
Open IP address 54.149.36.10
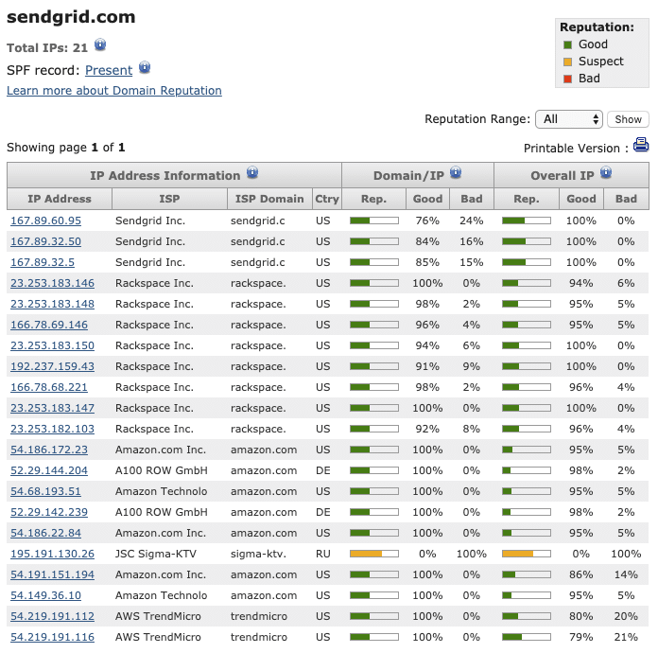click(45, 595)
